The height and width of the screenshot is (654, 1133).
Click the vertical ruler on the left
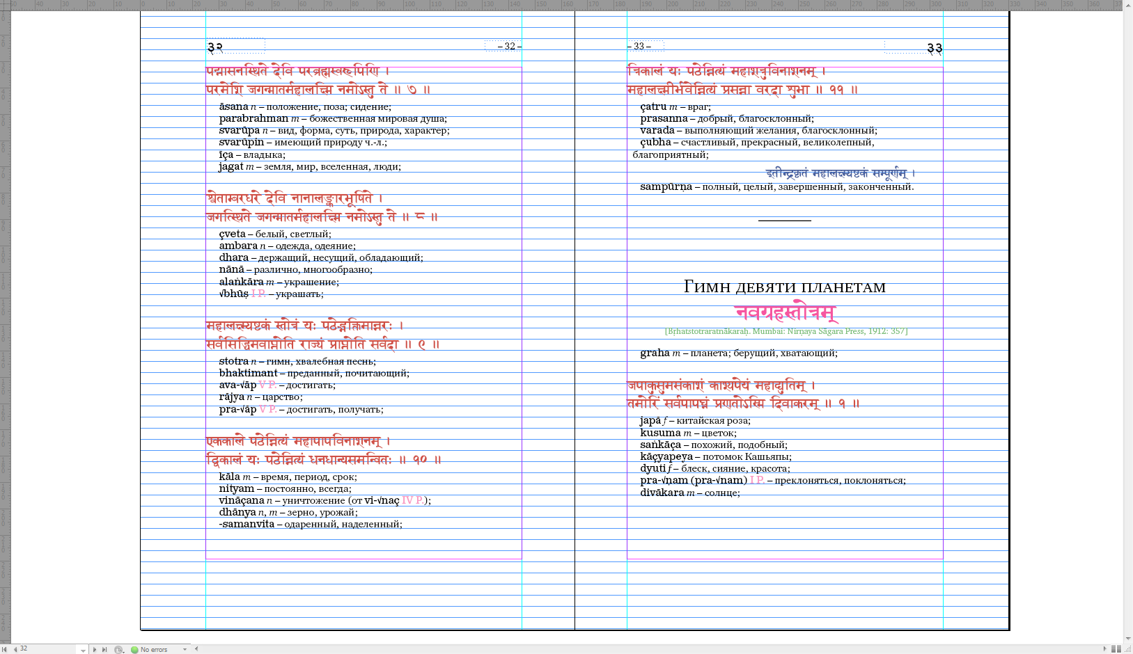coord(5,327)
